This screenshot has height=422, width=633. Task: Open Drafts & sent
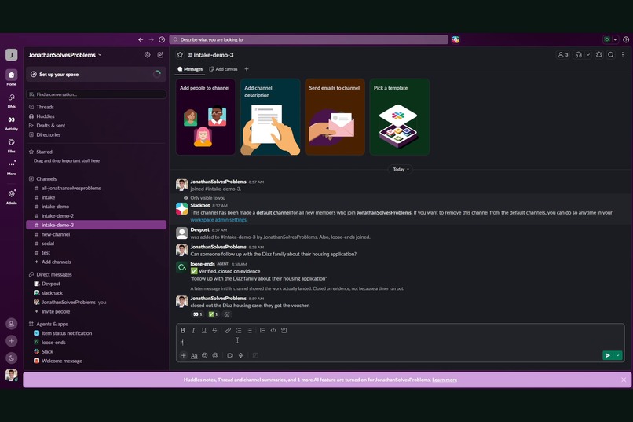pos(96,126)
